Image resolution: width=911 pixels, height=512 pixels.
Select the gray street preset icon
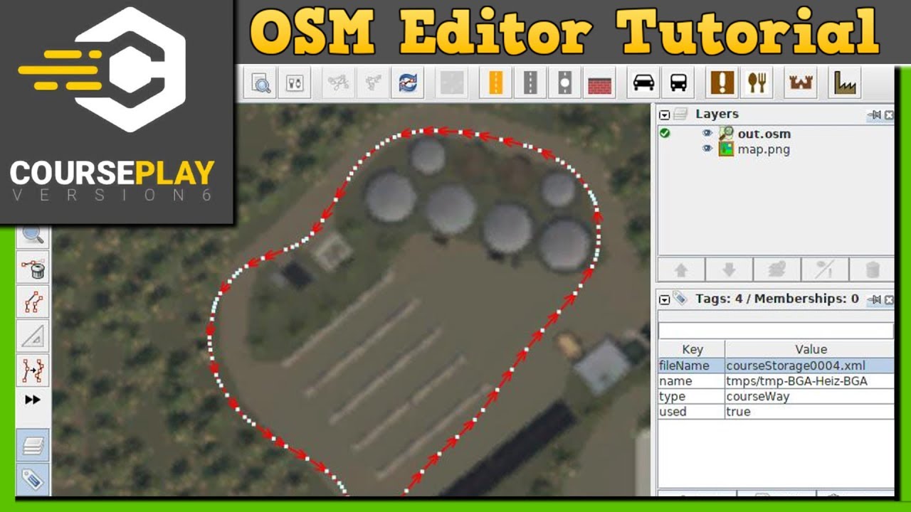point(530,83)
